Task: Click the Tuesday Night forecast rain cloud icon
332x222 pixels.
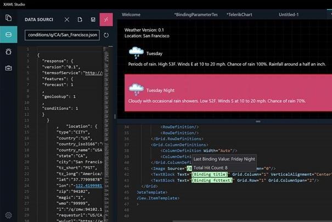Action: pyautogui.click(x=136, y=90)
